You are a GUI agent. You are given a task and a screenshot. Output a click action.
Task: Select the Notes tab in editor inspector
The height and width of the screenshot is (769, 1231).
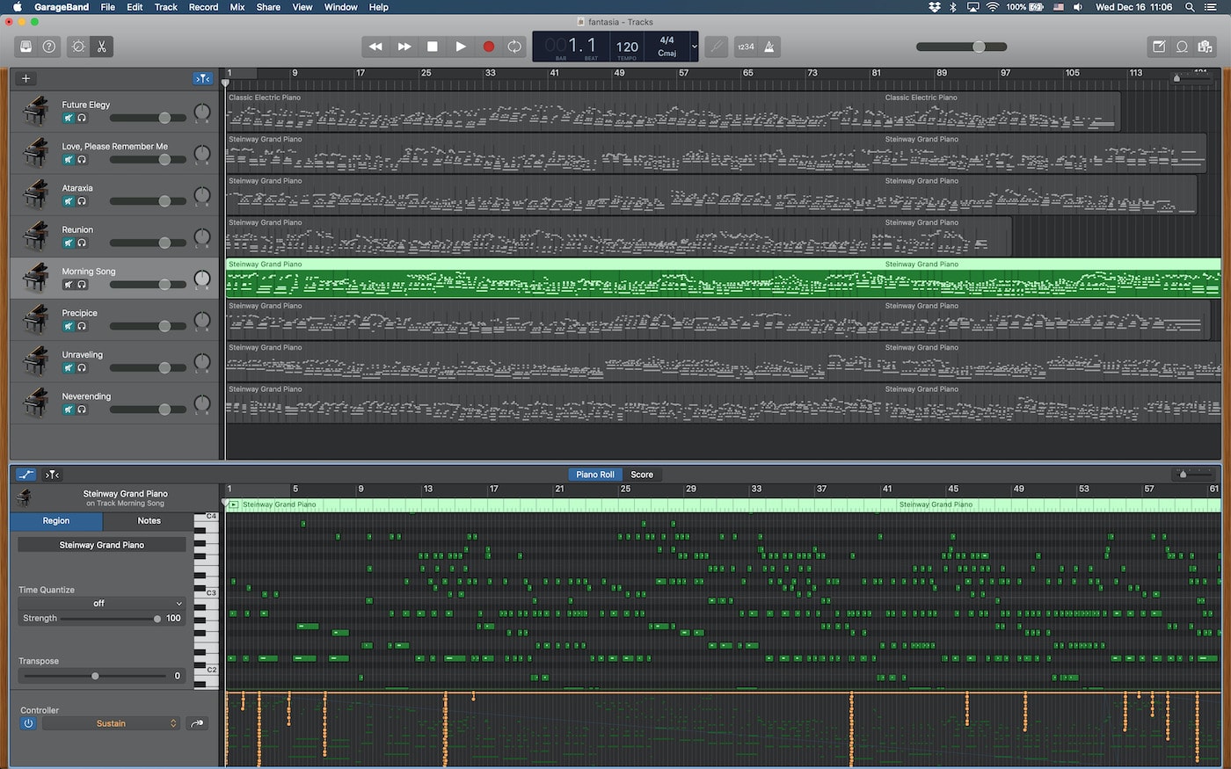tap(149, 521)
